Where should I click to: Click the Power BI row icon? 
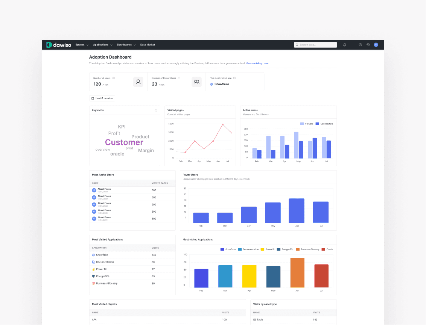click(93, 269)
